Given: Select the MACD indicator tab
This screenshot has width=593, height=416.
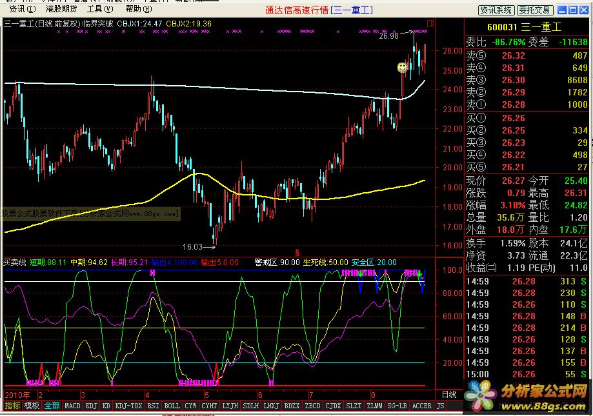Looking at the screenshot, I should click(x=73, y=406).
